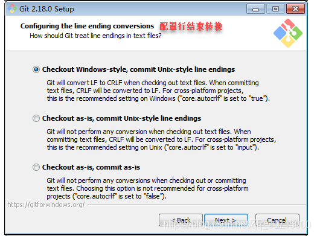Click the Git icon in the title bar
Viewport: 317px width, 236px height.
click(12, 8)
